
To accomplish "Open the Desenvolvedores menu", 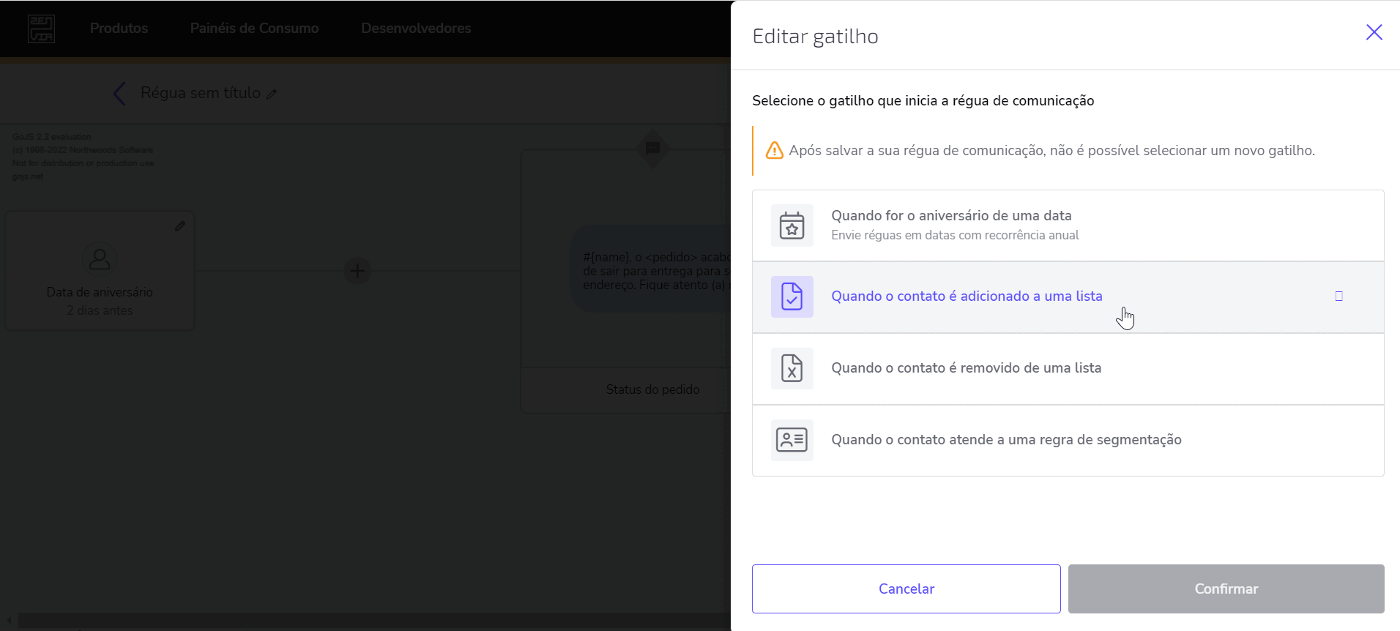I will (416, 28).
